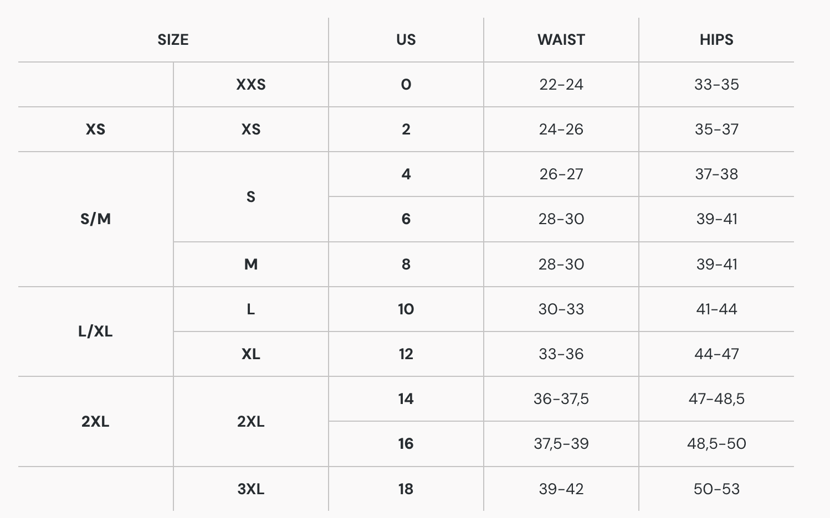Click US size 0 cell
The image size is (830, 518).
pos(406,85)
